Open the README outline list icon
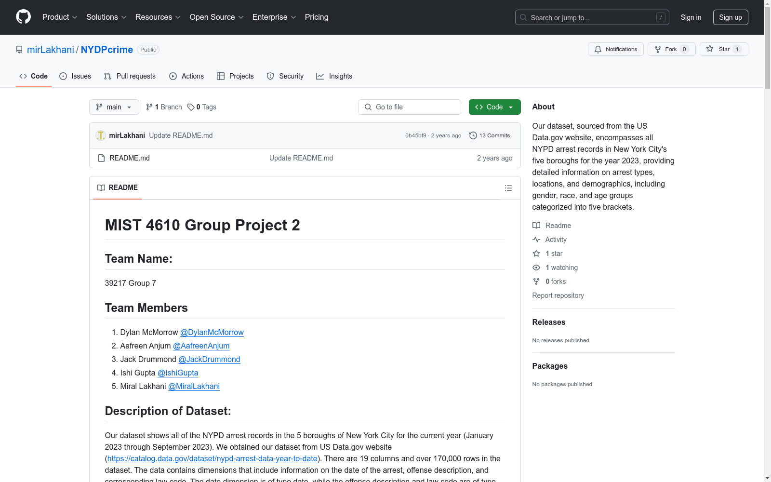The height and width of the screenshot is (482, 771). pyautogui.click(x=508, y=188)
